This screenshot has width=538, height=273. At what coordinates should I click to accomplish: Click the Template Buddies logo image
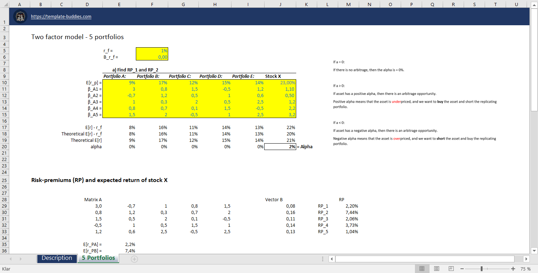click(20, 16)
